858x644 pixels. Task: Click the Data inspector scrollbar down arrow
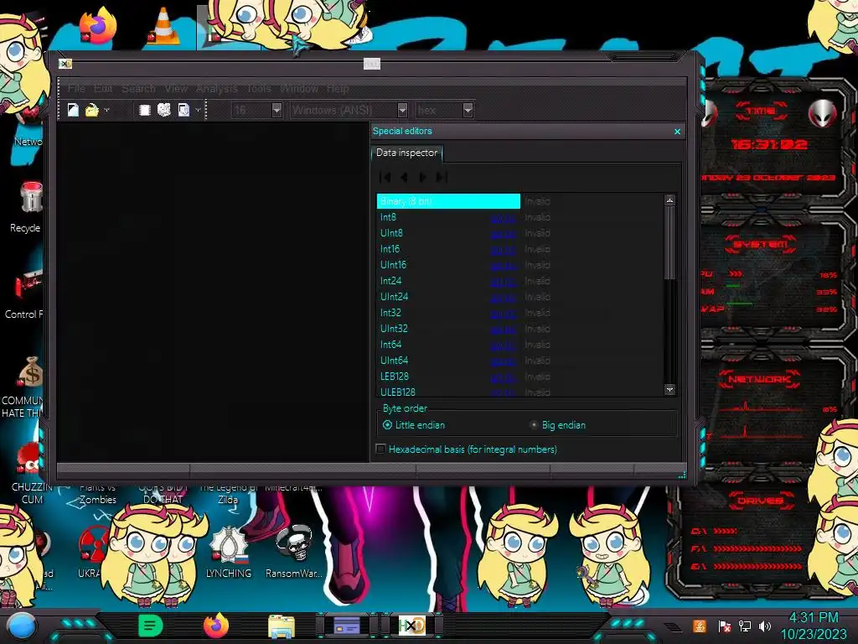click(669, 389)
